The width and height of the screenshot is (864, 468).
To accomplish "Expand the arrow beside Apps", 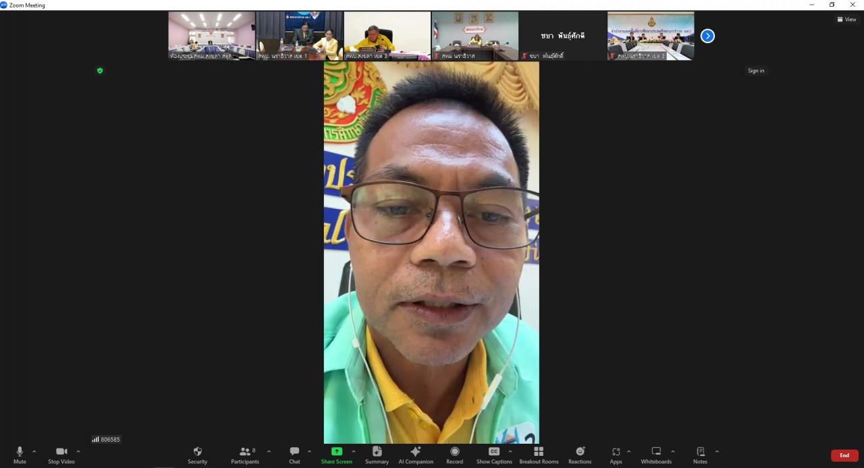I will pyautogui.click(x=628, y=452).
